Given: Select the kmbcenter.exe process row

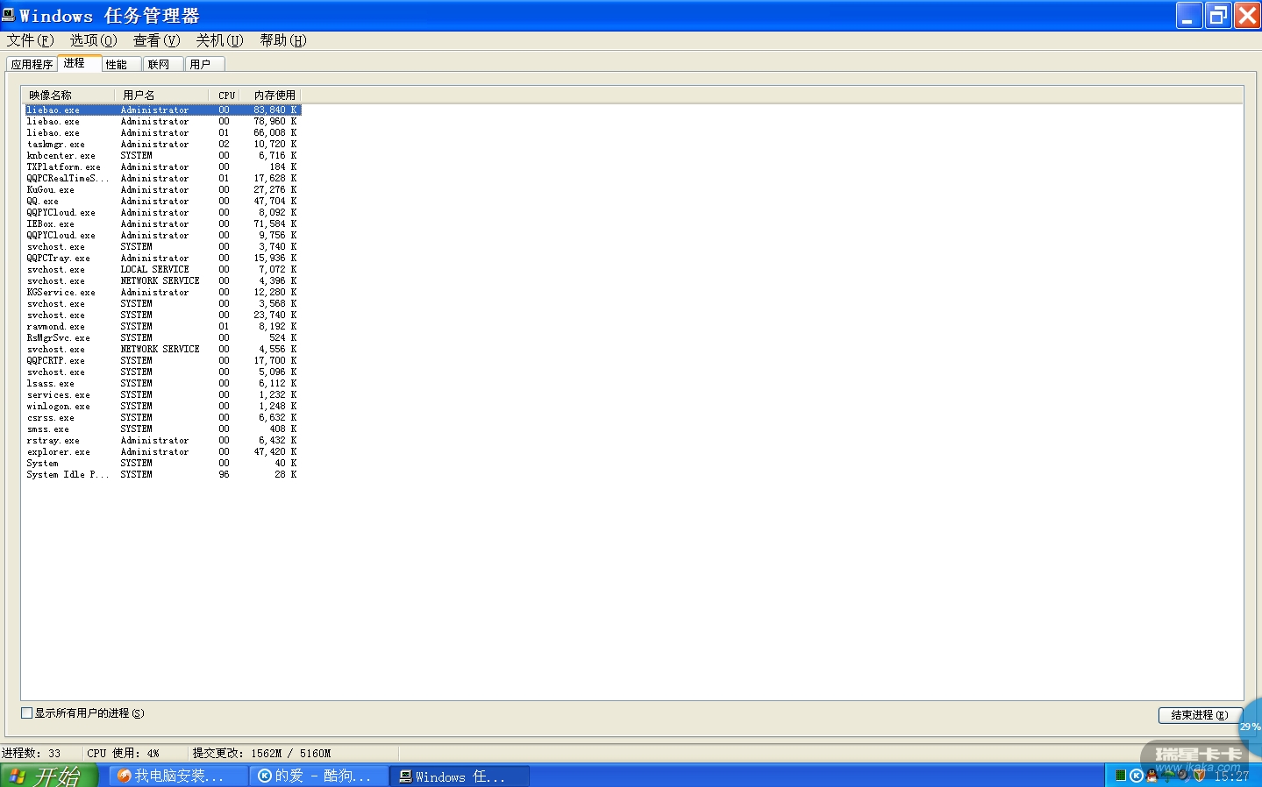Looking at the screenshot, I should coord(162,155).
